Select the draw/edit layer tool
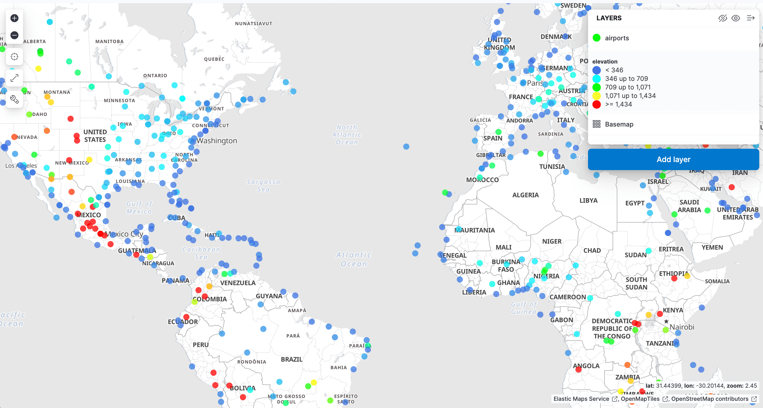The height and width of the screenshot is (408, 763). click(15, 97)
